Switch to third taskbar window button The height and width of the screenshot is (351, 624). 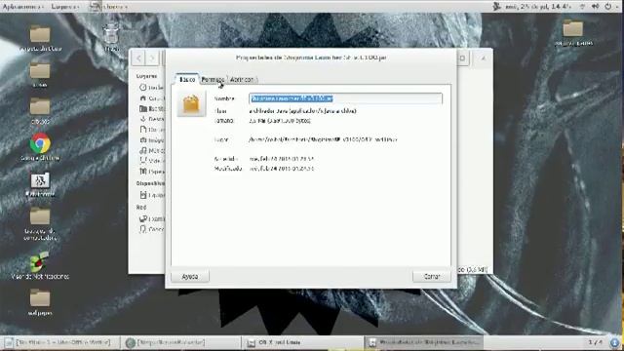pyautogui.click(x=303, y=342)
